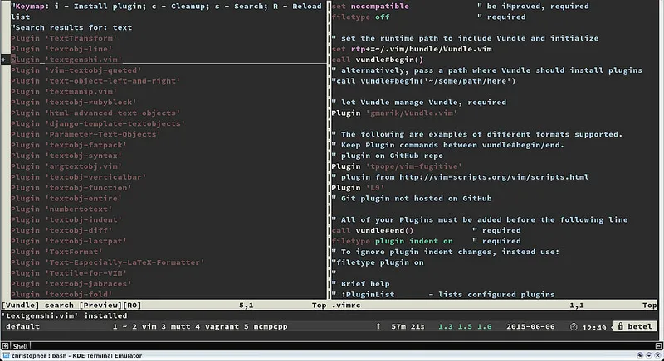
Task: Click the plus sign marker beside textgenshi.vim
Action: 4,60
